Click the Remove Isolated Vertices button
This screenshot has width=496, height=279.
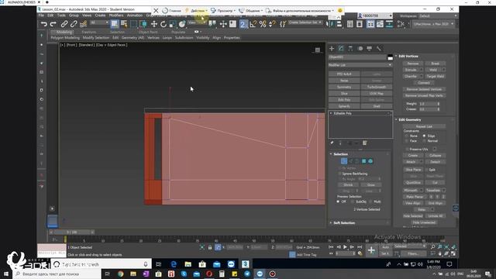(x=424, y=89)
